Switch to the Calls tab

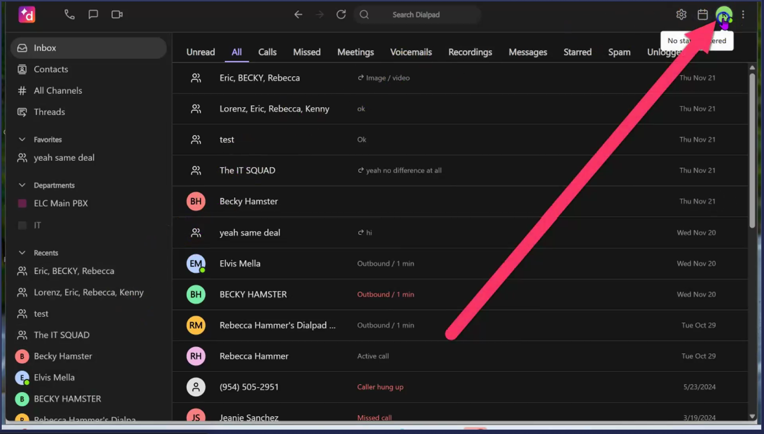267,52
